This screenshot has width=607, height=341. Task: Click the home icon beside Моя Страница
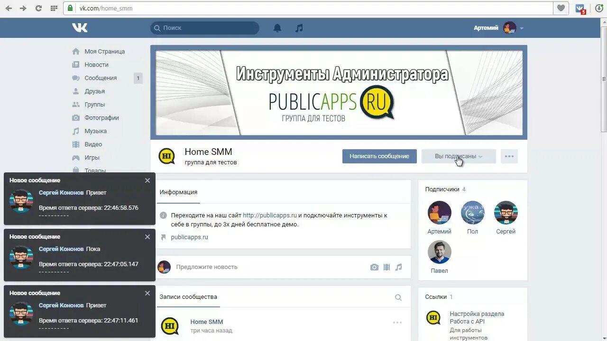[76, 51]
